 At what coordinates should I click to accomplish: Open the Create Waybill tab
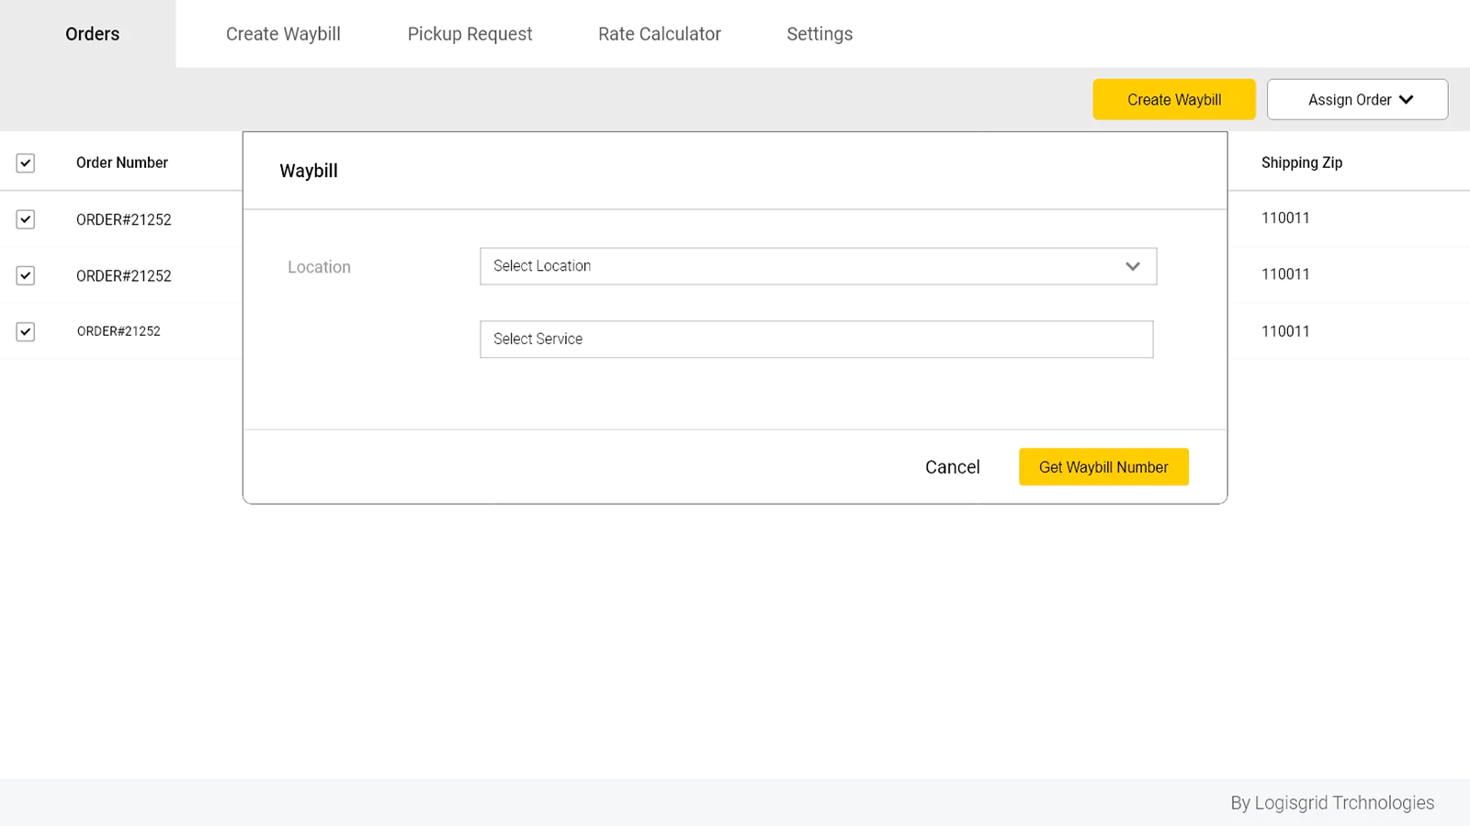pyautogui.click(x=283, y=34)
